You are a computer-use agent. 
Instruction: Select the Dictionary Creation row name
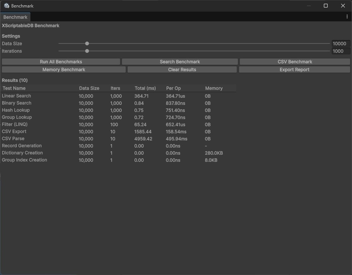coord(22,153)
